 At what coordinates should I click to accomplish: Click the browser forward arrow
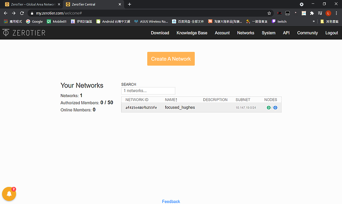(x=14, y=13)
